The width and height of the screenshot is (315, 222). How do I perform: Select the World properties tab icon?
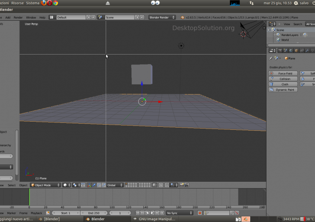pos(291,51)
